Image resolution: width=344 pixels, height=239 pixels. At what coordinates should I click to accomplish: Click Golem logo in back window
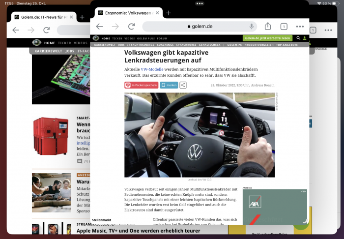(x=36, y=43)
